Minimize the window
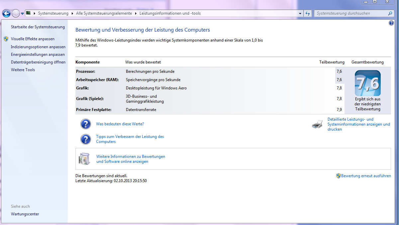This screenshot has width=399, height=225. click(x=366, y=2)
